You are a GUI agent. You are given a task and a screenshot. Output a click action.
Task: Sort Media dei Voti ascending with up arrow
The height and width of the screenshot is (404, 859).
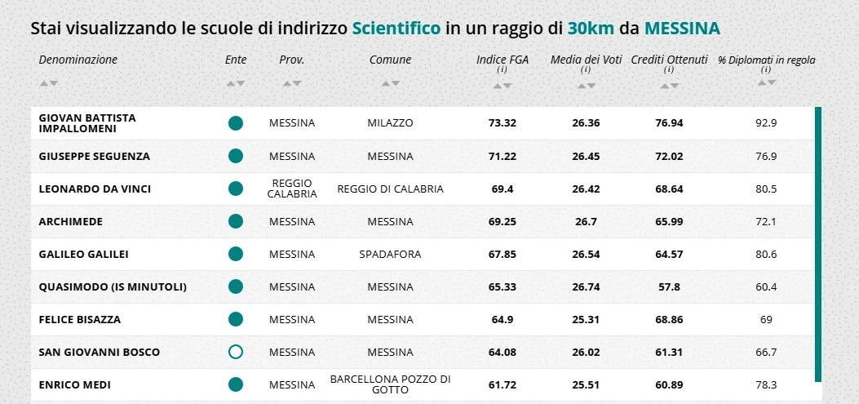[580, 85]
